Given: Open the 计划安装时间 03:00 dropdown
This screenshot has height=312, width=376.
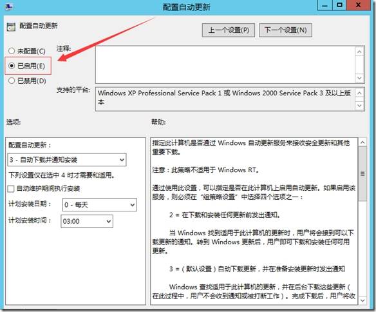Looking at the screenshot, I should 87,221.
